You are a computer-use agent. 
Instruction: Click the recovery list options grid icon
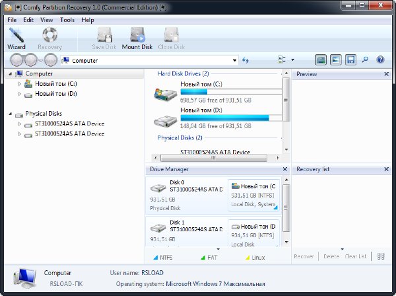pos(381,256)
